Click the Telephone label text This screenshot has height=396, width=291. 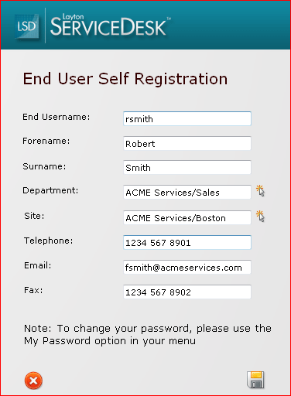[x=49, y=241]
